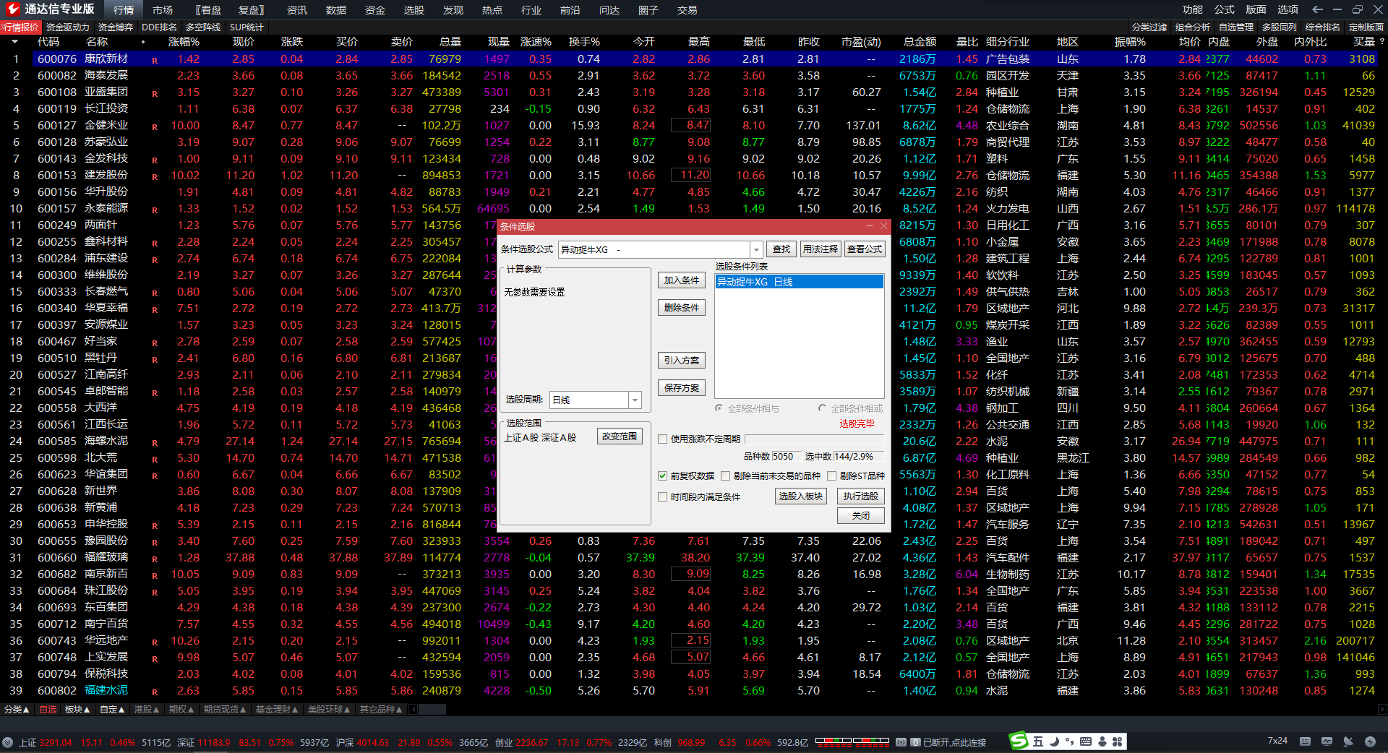Select 异动捉牛XG 日线 in condition list
The width and height of the screenshot is (1388, 753).
pyautogui.click(x=754, y=283)
